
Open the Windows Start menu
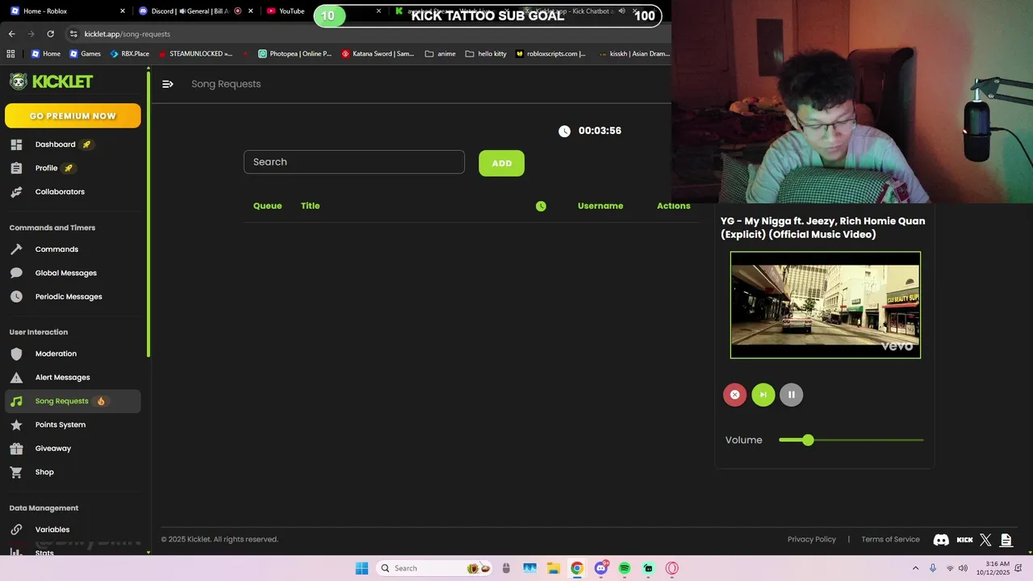tap(362, 568)
